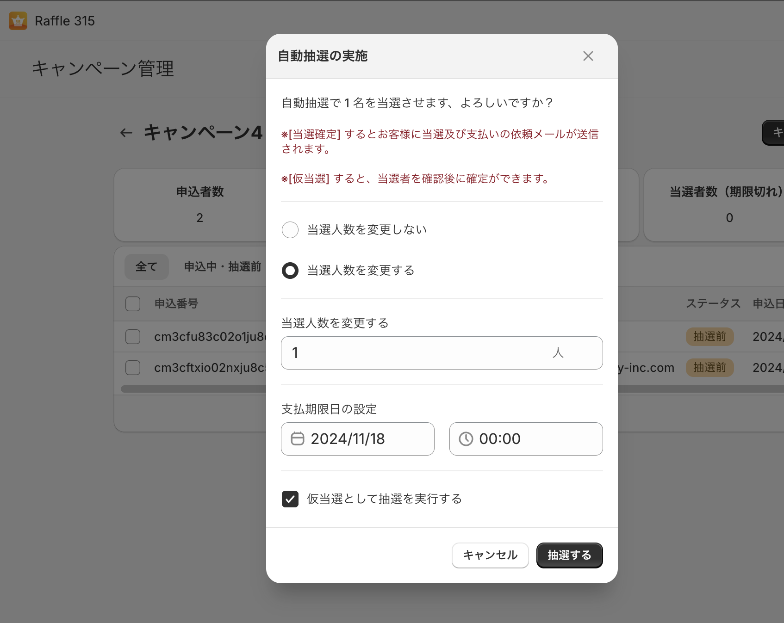Click the 申込者数 stat card

click(x=190, y=205)
